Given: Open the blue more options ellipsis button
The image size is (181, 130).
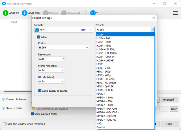Looking at the screenshot, I should [x=93, y=13].
